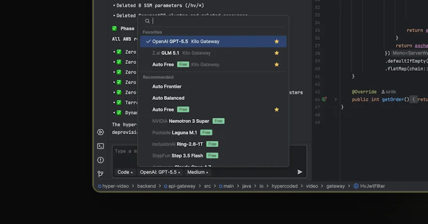Click Deleted 8 SSM parameters bullet text
Screen dimensions: 428x224
pos(160,6)
